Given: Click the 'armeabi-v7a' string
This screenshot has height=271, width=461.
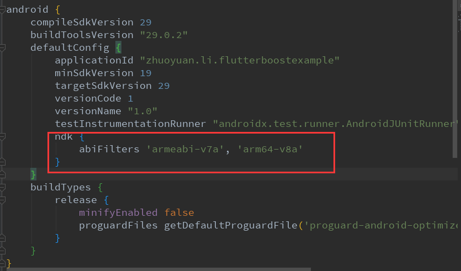Looking at the screenshot, I should click(185, 150).
